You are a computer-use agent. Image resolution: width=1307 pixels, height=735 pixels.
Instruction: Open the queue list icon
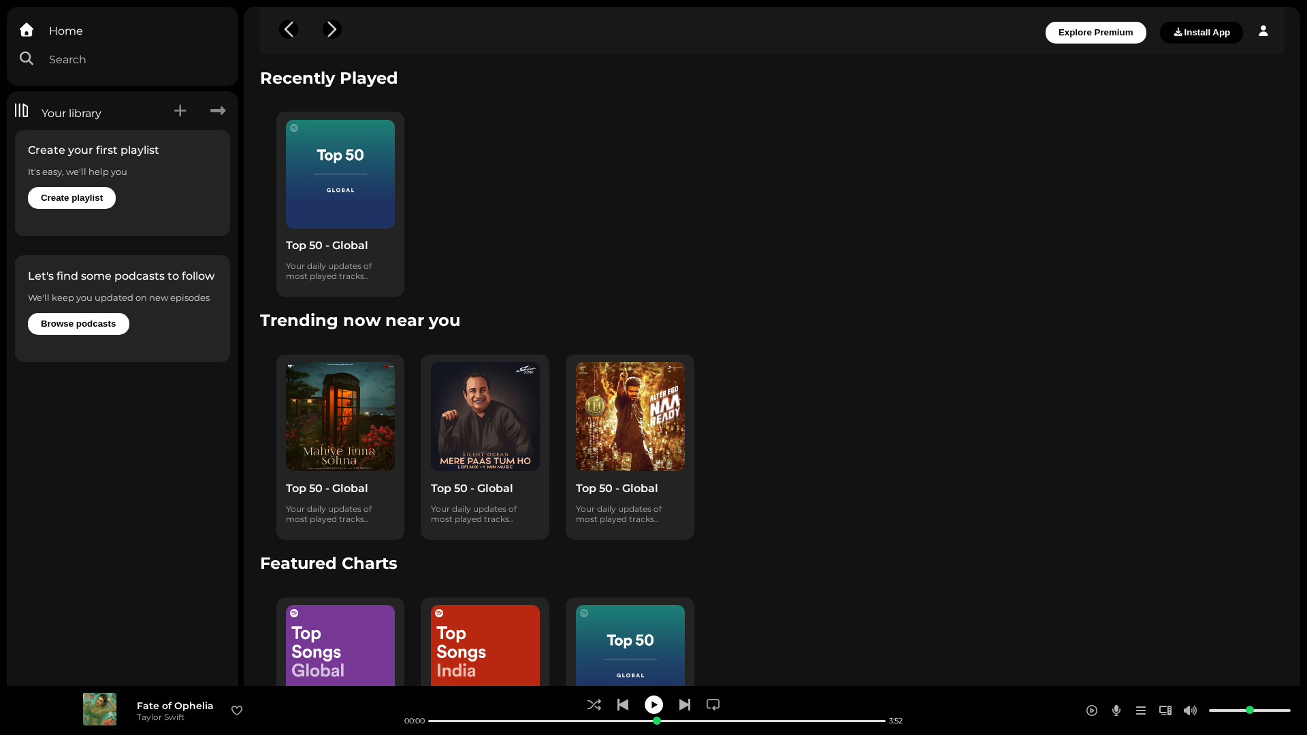[1141, 710]
